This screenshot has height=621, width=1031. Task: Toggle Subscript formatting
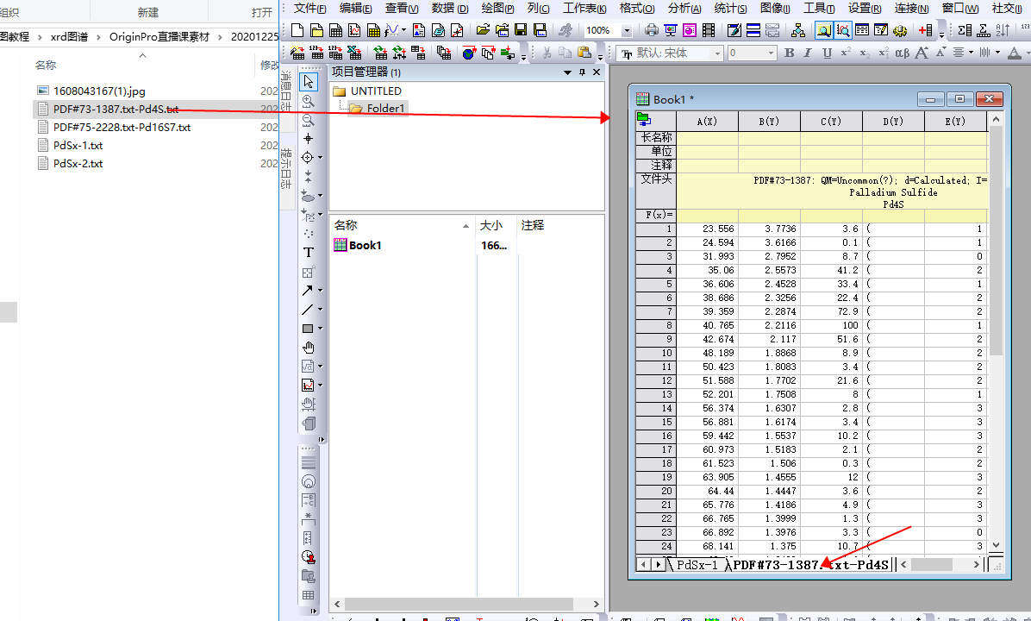click(x=865, y=53)
